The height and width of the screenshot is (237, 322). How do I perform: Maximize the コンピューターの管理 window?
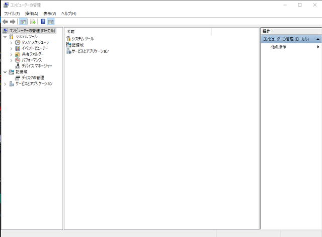[300, 5]
